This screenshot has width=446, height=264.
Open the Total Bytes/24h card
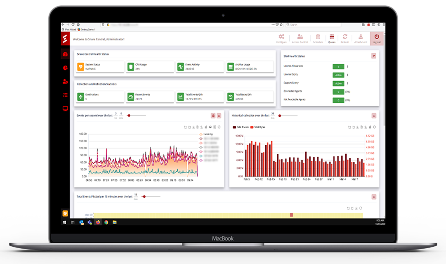[x=250, y=97]
